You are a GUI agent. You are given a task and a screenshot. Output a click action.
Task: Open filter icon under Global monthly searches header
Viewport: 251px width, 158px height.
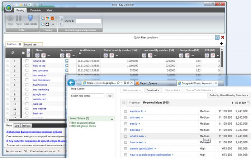coord(106,55)
